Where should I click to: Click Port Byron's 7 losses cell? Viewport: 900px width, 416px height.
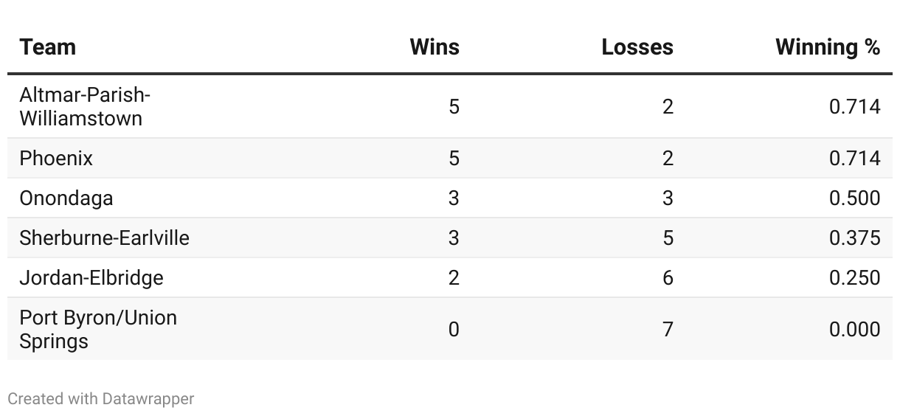(668, 329)
